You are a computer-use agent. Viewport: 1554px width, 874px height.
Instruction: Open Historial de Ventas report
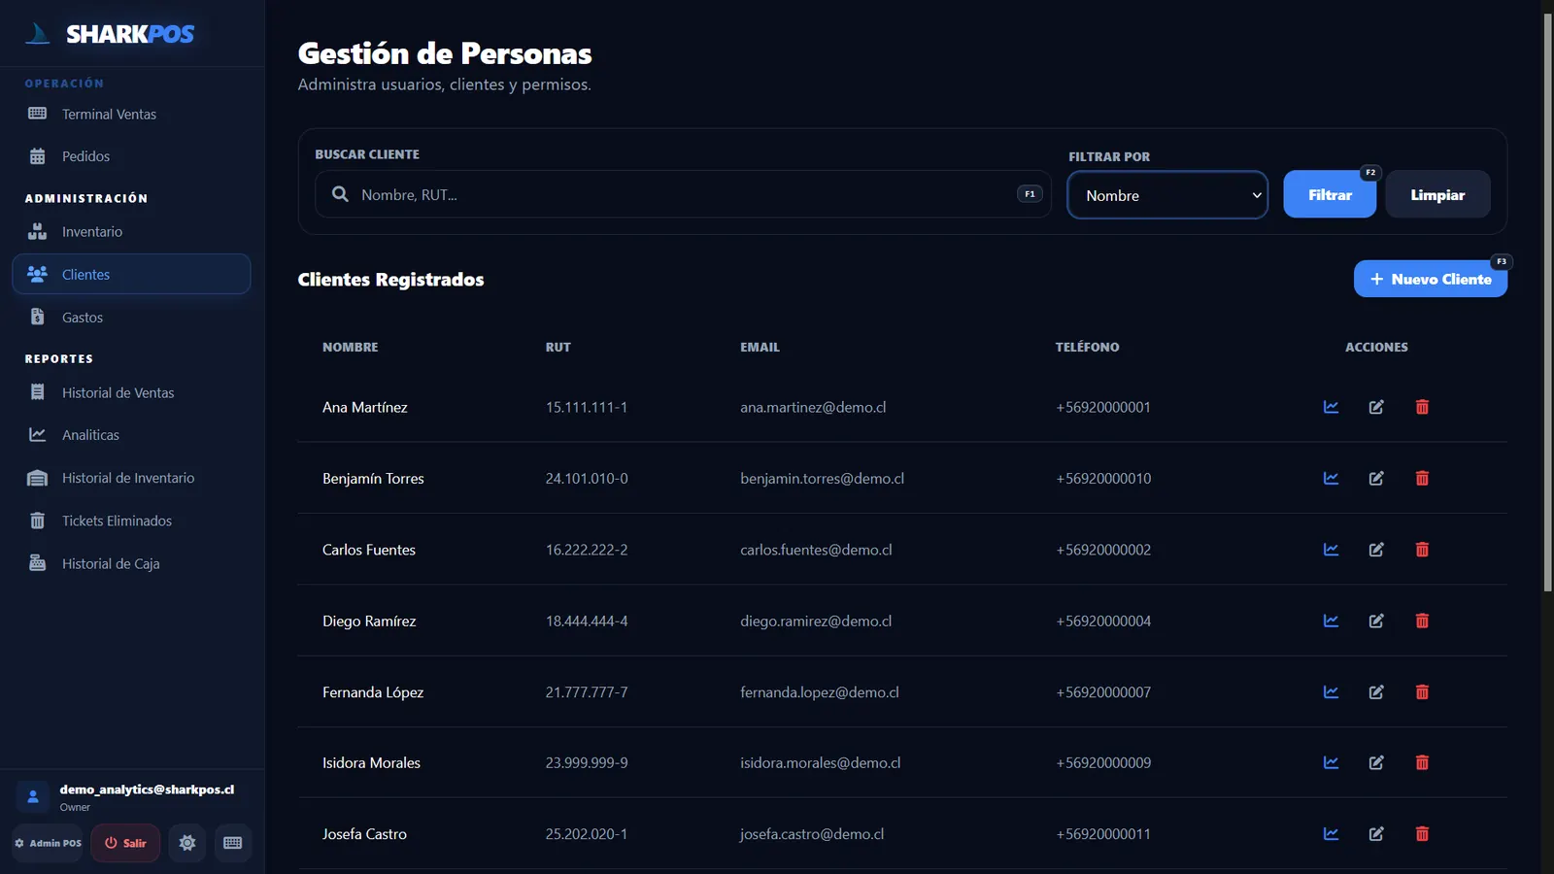(x=131, y=393)
